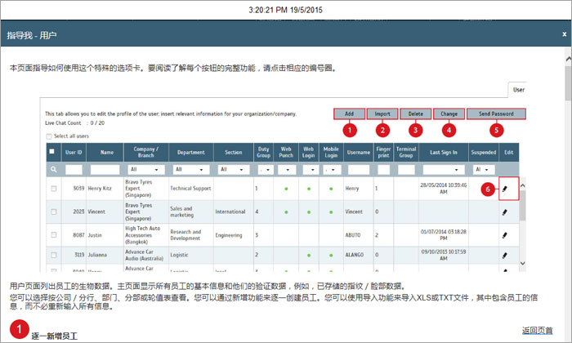The height and width of the screenshot is (343, 572).
Task: Click the search magnifier icon in filter row
Action: [53, 169]
